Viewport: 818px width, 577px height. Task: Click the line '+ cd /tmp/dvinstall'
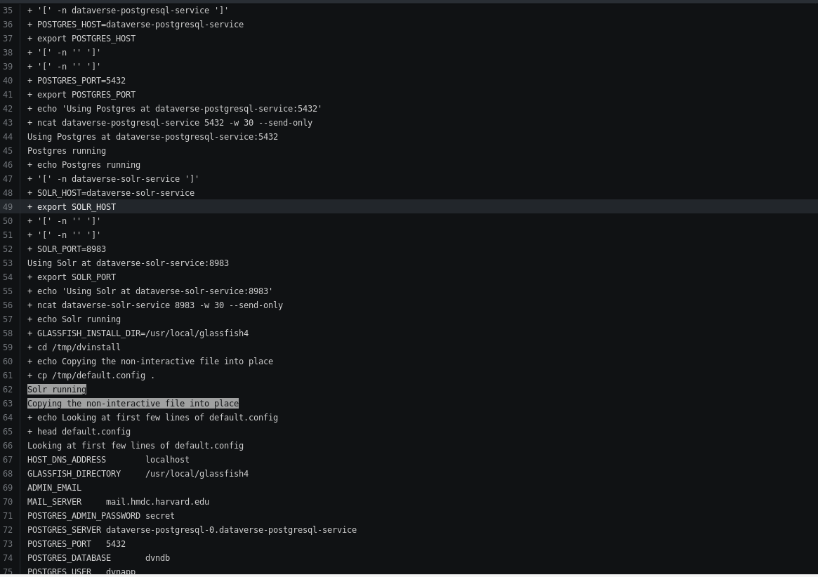click(74, 348)
